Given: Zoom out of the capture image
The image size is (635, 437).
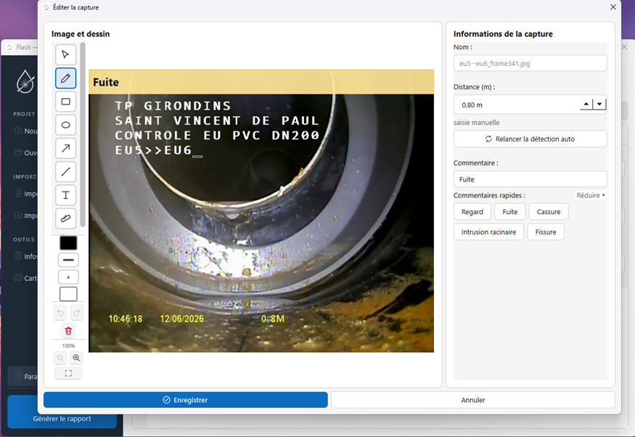Looking at the screenshot, I should point(60,358).
